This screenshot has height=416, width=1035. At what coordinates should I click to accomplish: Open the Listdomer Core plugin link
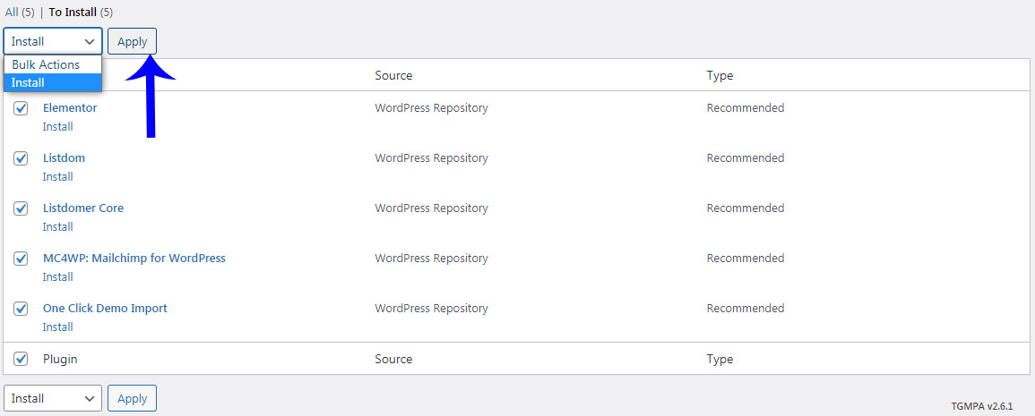[x=83, y=208]
